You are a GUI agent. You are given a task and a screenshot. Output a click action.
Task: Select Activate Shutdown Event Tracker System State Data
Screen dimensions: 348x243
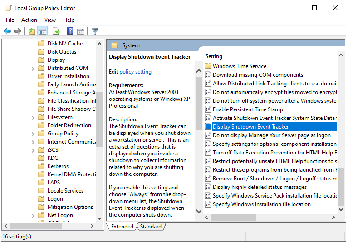(x=275, y=118)
